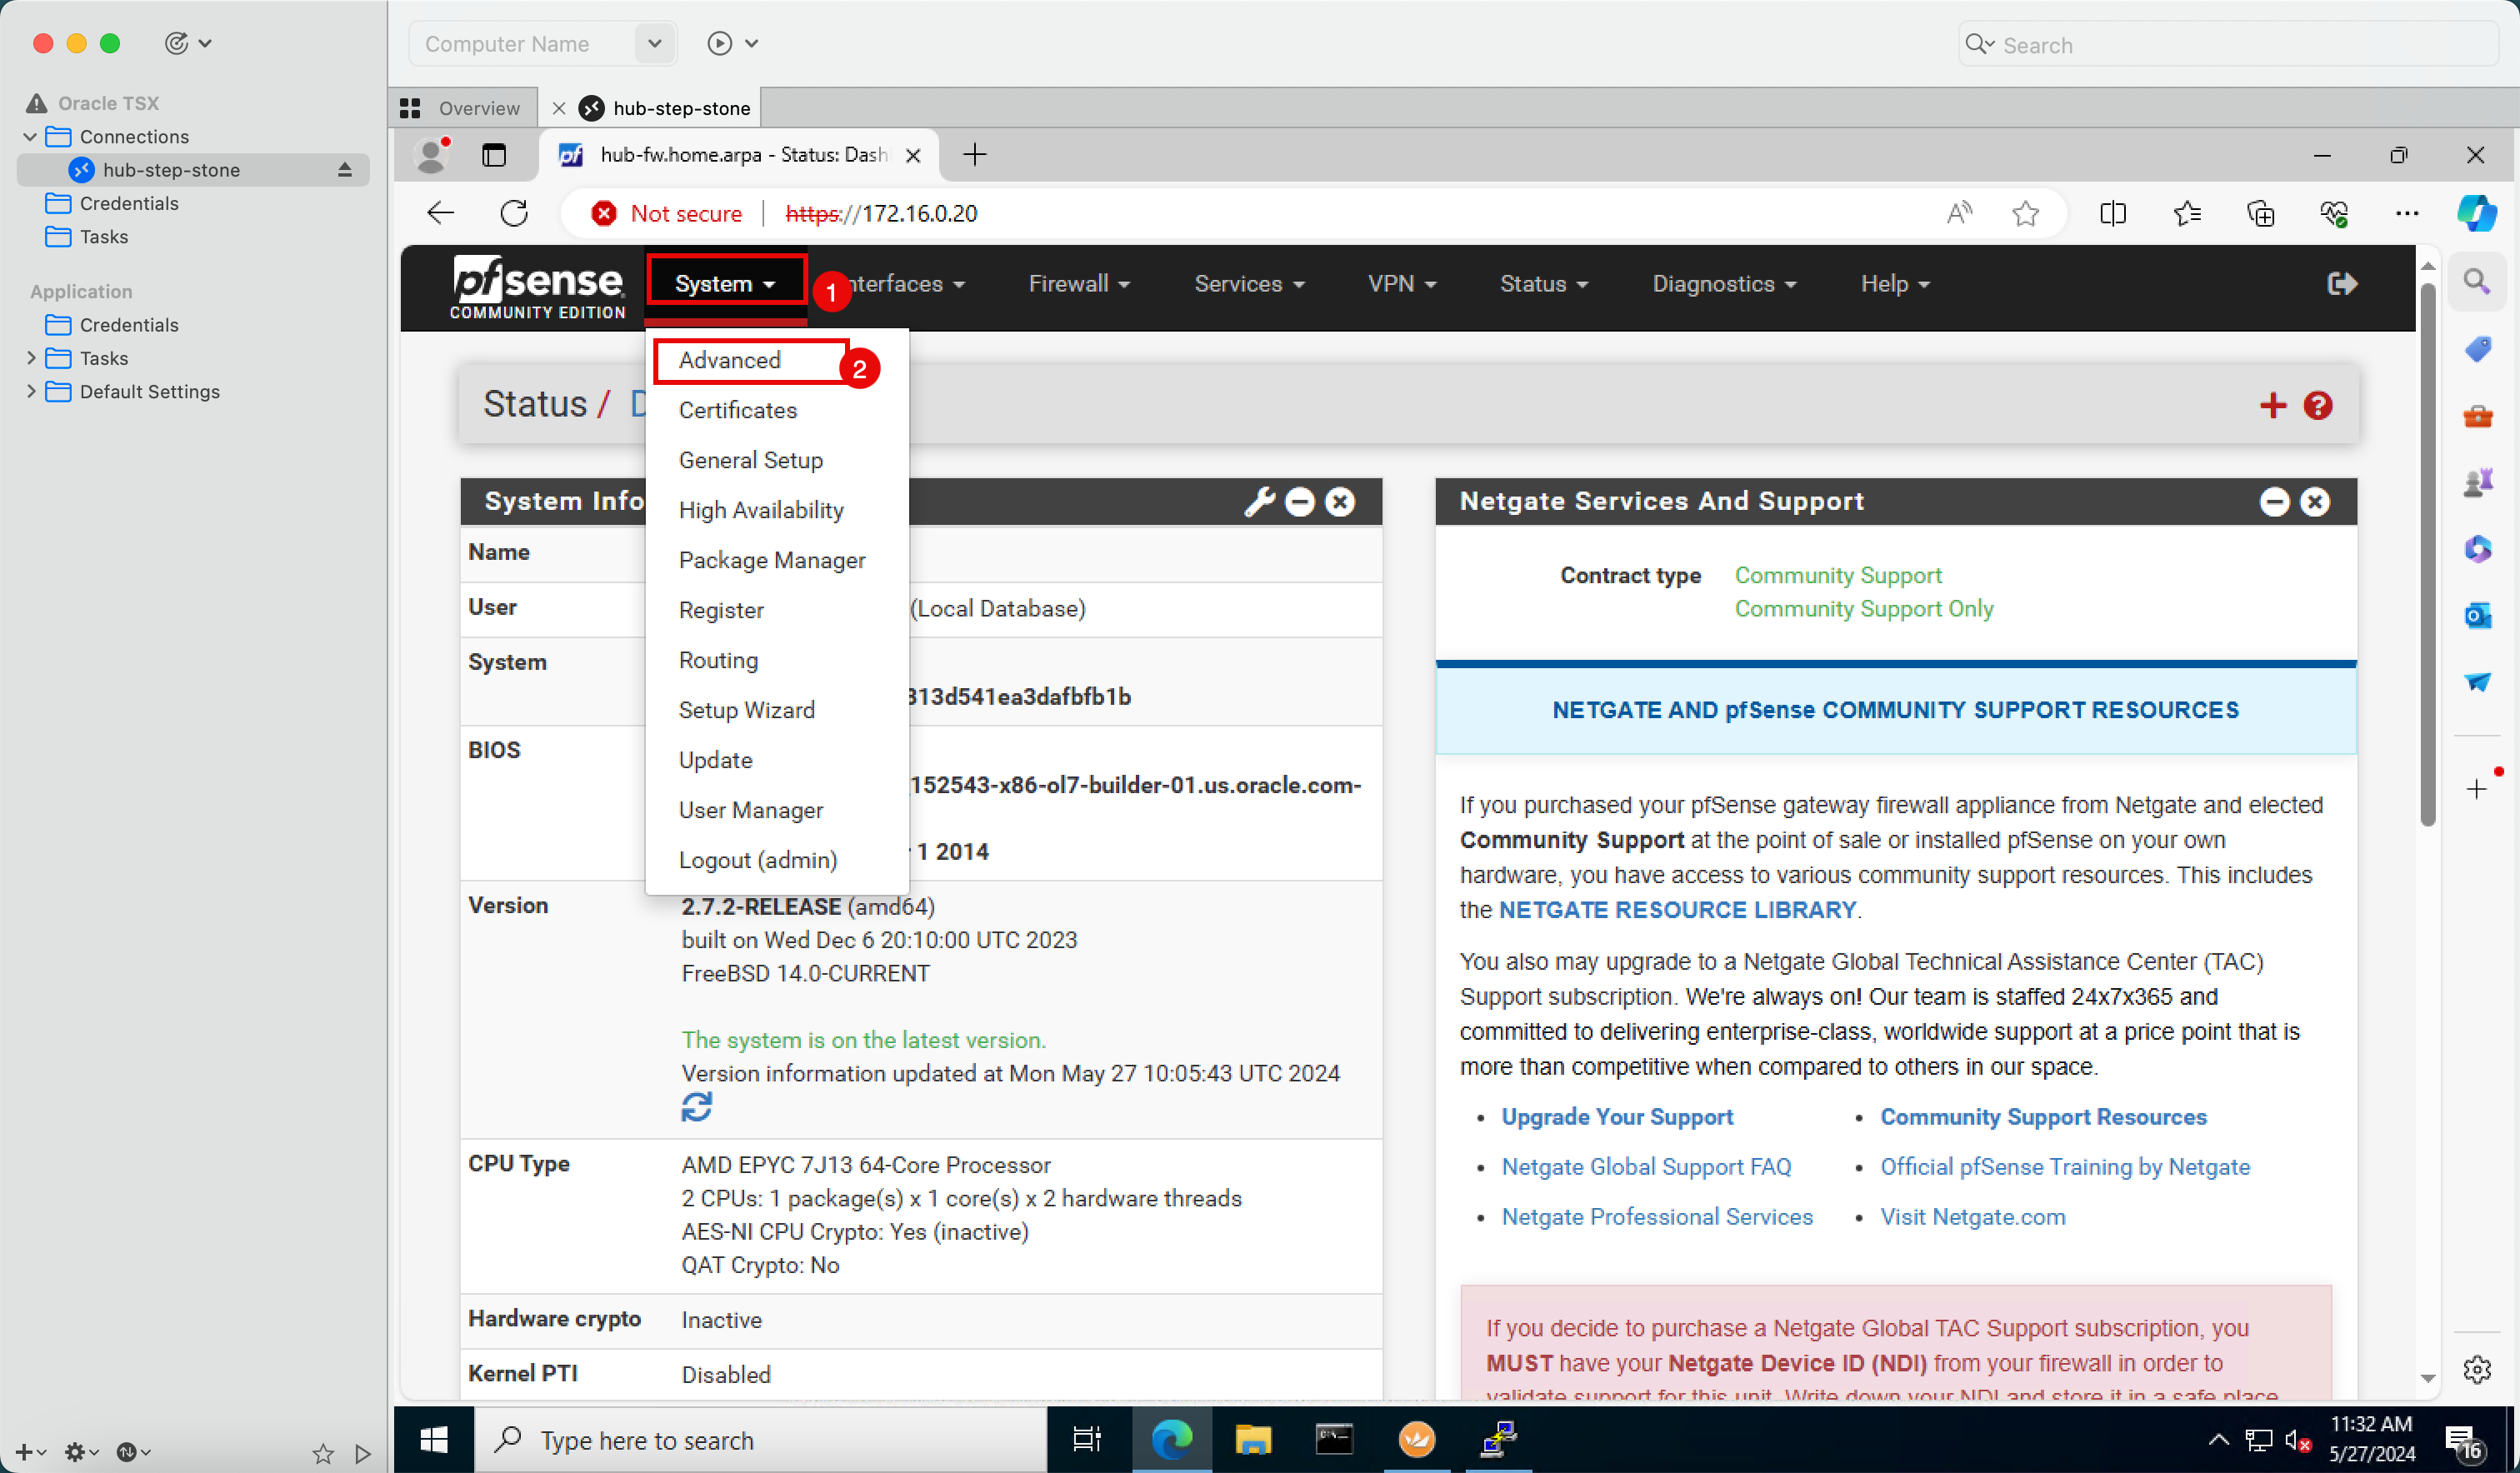Viewport: 2520px width, 1473px height.
Task: Open the red help question mark icon
Action: click(2317, 405)
